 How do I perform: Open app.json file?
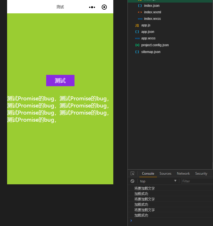[148, 32]
